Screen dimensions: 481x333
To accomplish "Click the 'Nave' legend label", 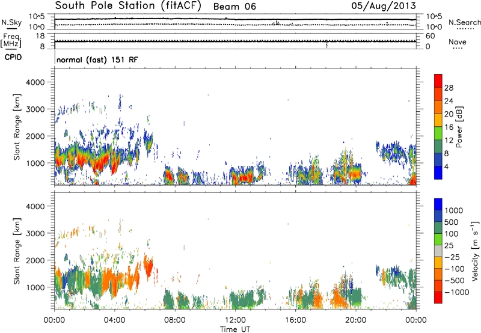I will click(458, 42).
